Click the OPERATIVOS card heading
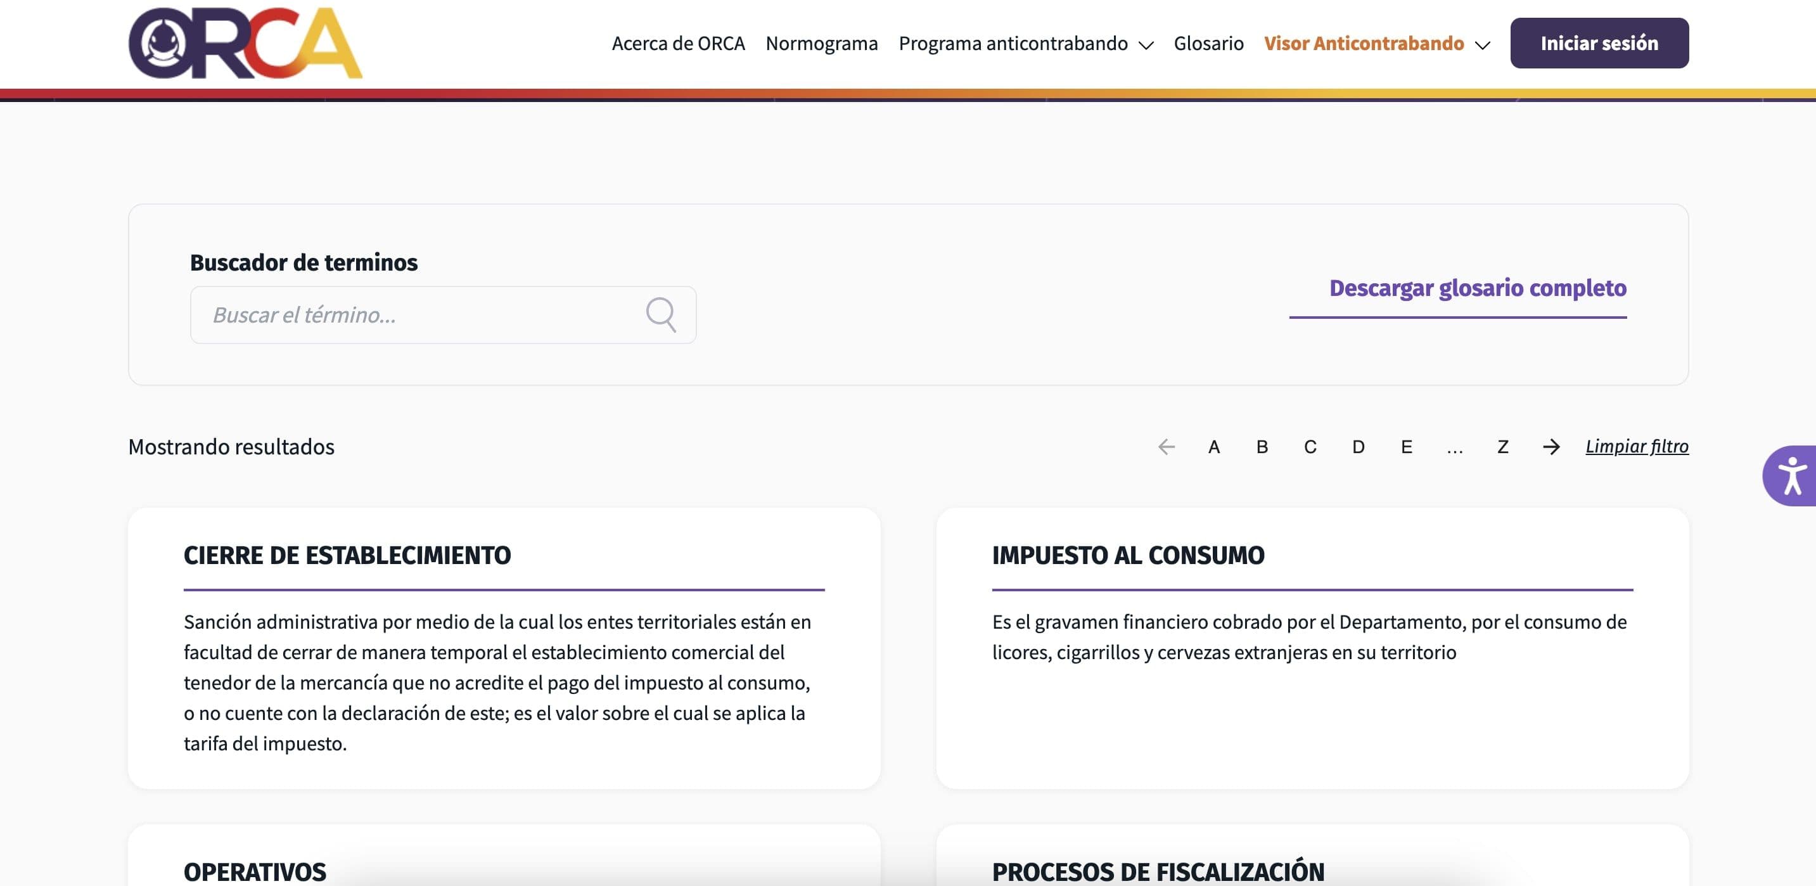 [255, 871]
